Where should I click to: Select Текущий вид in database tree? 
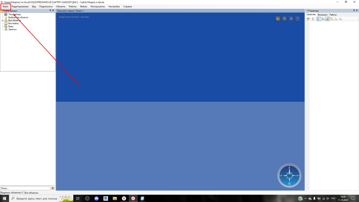coord(14,14)
